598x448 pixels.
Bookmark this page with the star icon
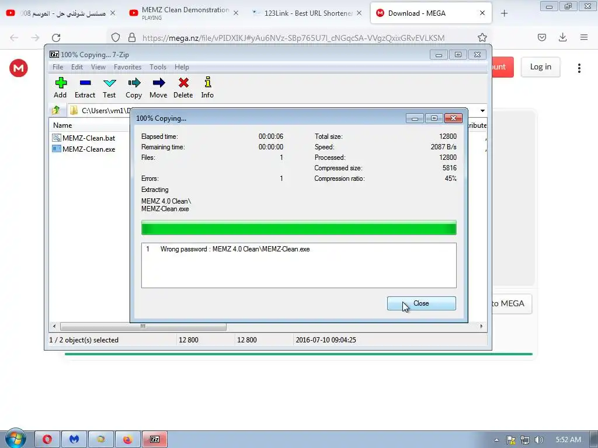click(x=482, y=37)
